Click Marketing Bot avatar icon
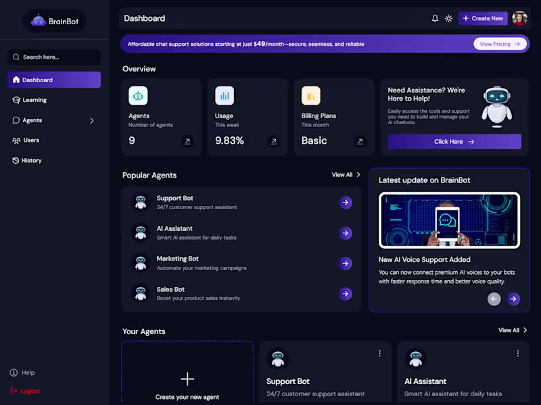 click(141, 263)
